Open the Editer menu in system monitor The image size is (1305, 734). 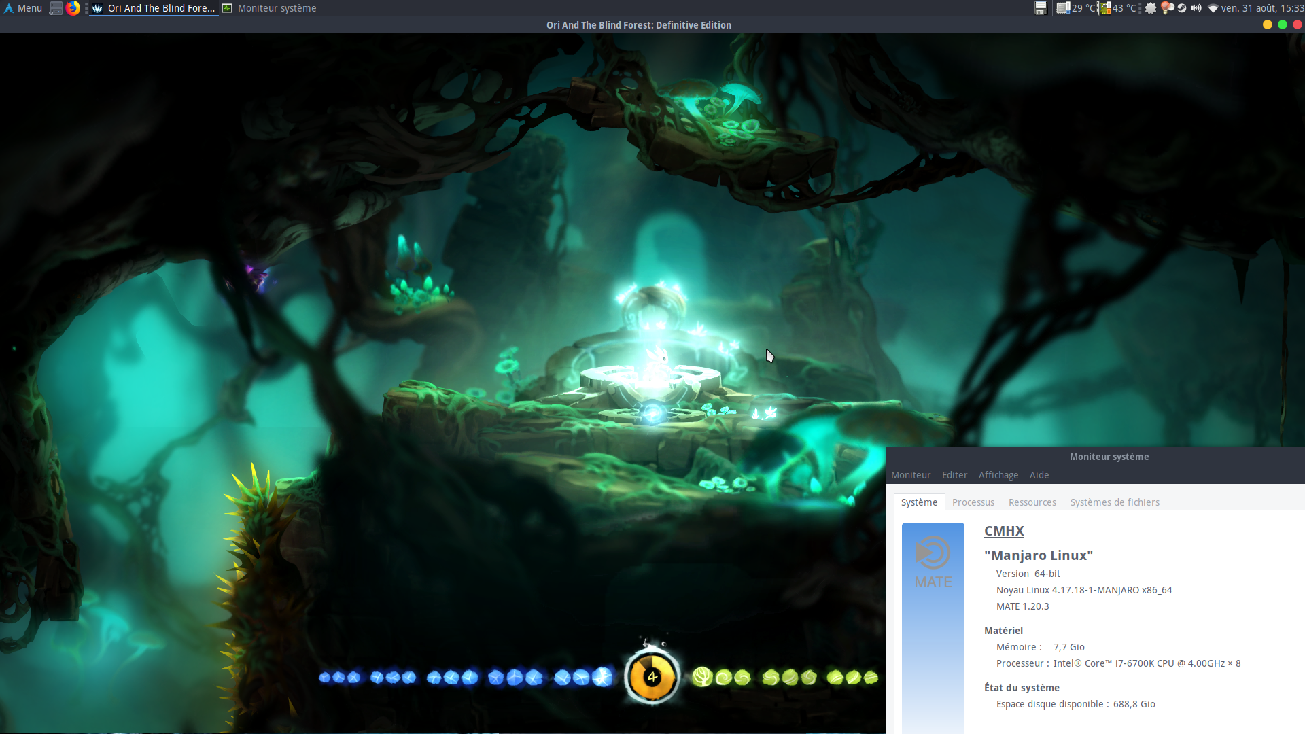954,475
